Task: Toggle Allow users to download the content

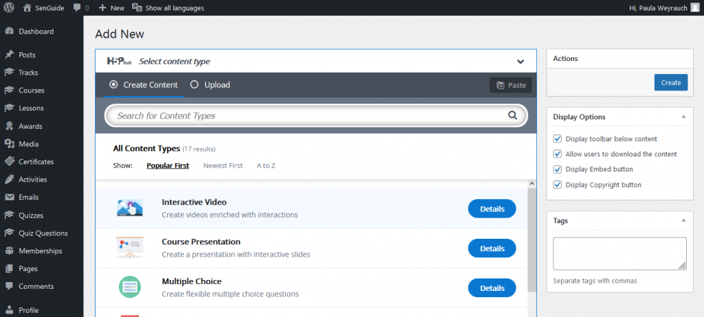Action: [558, 154]
